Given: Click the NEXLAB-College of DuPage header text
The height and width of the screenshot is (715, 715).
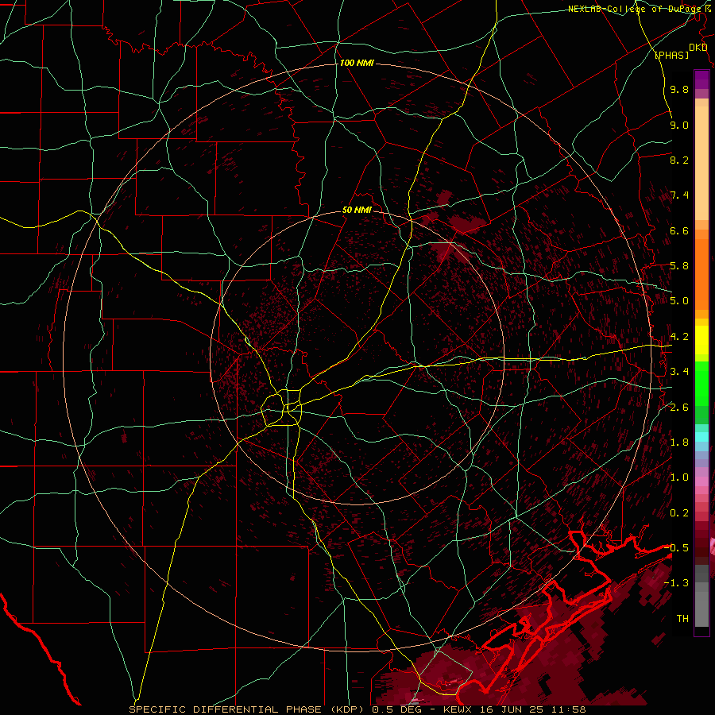Looking at the screenshot, I should point(634,9).
